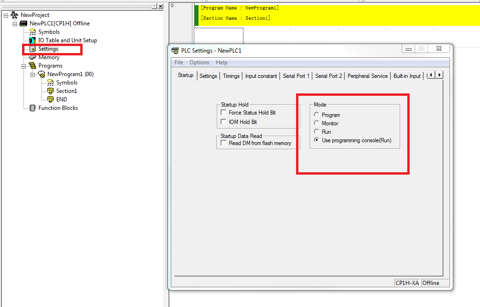Collapse the NewPLC1[CP1H] tree node
This screenshot has height=307, width=480.
[15, 23]
